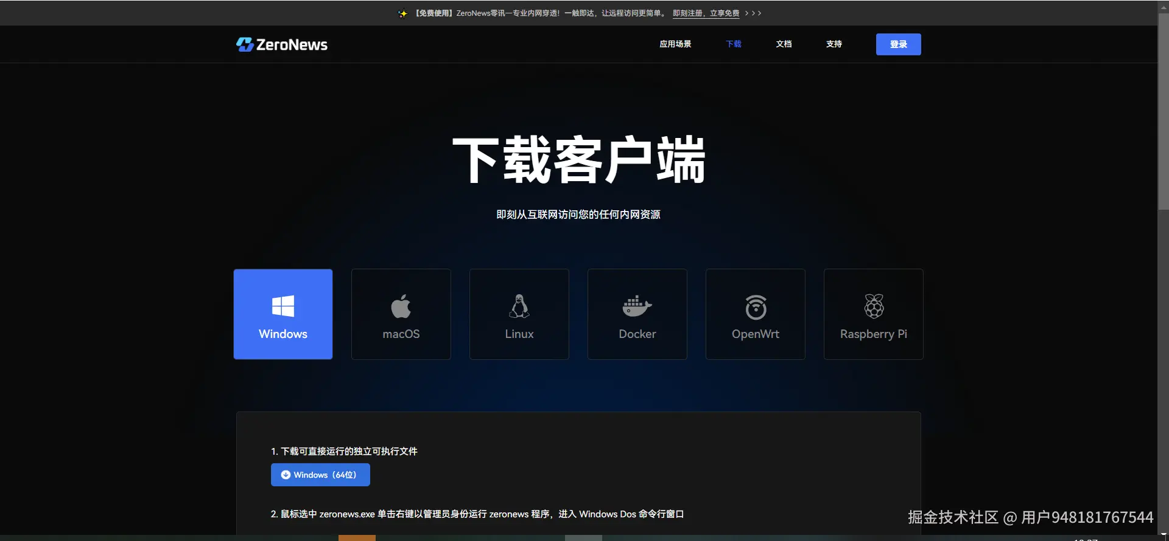Image resolution: width=1169 pixels, height=541 pixels.
Task: Download the Windows (64位) client
Action: coord(320,475)
